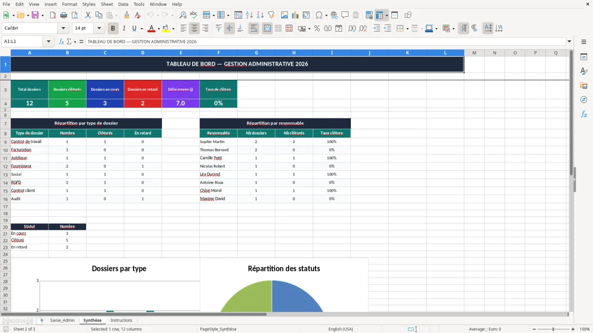Toggle Italic formatting
This screenshot has height=333, width=593.
tap(124, 29)
